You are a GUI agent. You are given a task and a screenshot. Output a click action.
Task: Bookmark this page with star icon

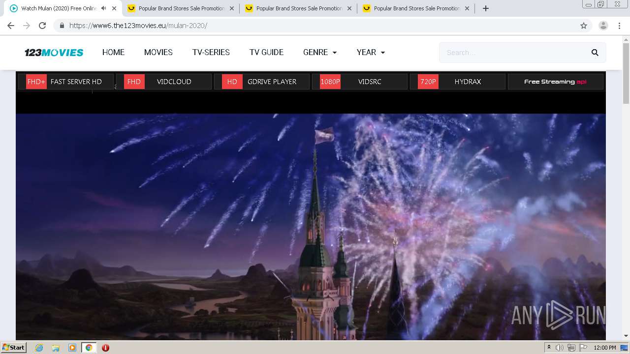click(x=584, y=26)
